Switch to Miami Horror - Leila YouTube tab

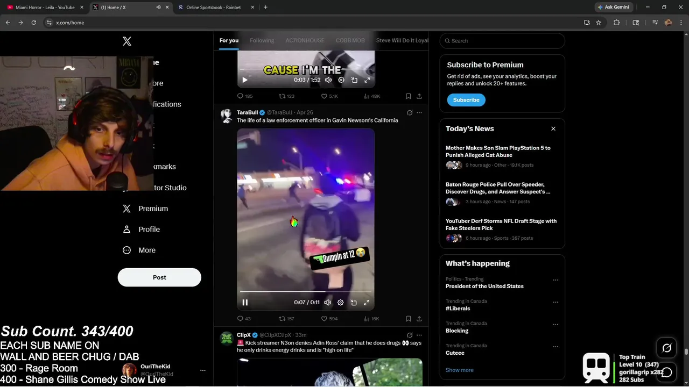coord(45,8)
